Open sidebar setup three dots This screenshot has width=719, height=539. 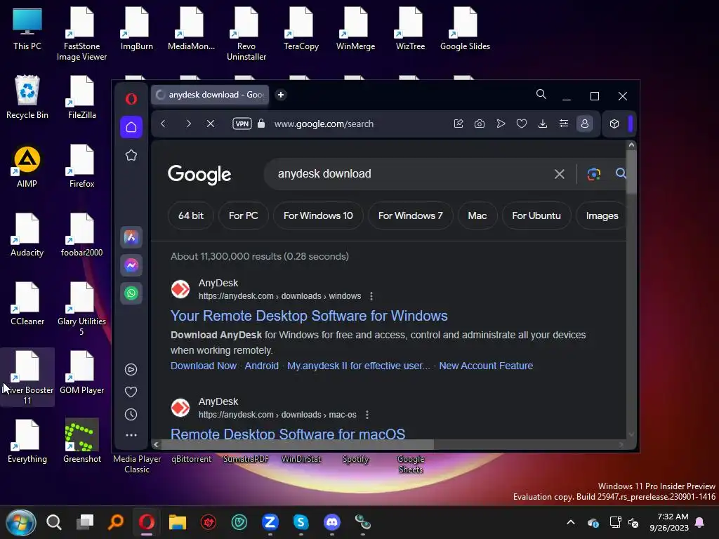[x=131, y=435]
